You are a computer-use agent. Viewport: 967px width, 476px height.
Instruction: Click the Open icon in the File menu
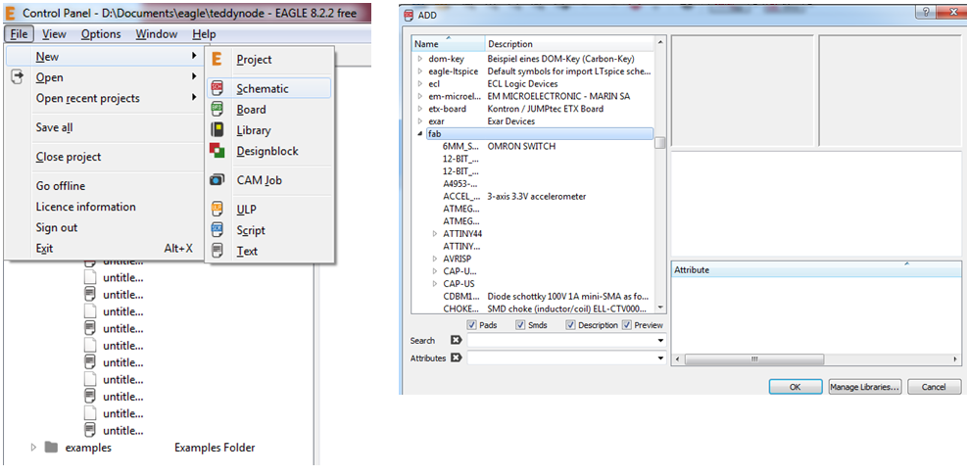[x=18, y=77]
